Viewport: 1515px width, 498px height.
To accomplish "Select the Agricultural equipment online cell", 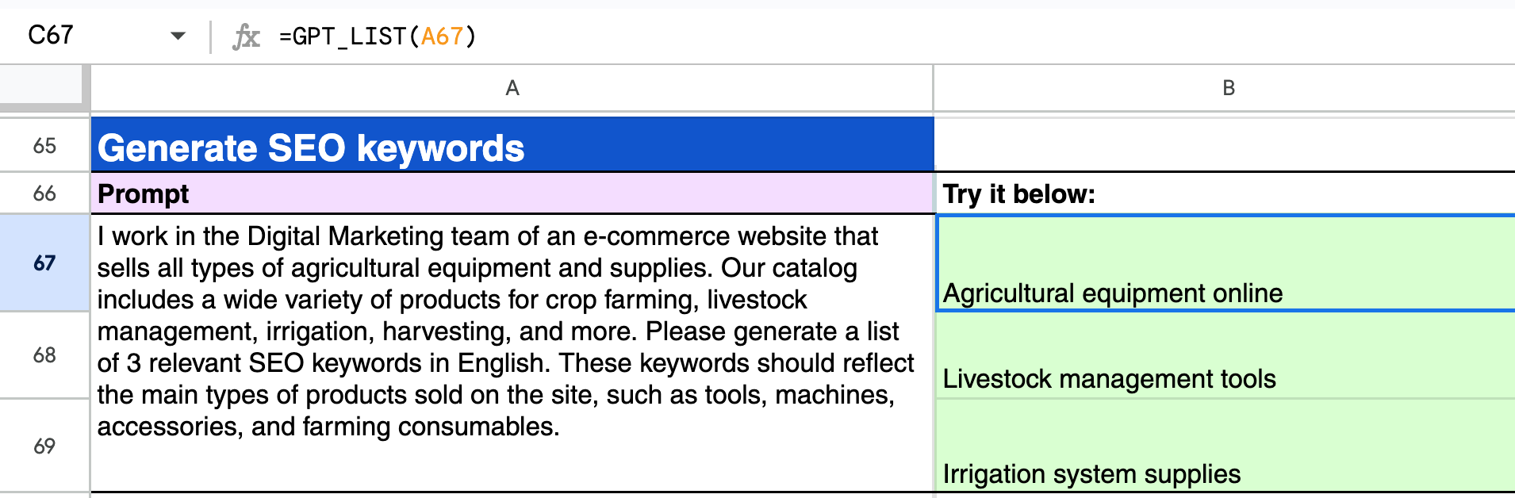I will pyautogui.click(x=1225, y=265).
